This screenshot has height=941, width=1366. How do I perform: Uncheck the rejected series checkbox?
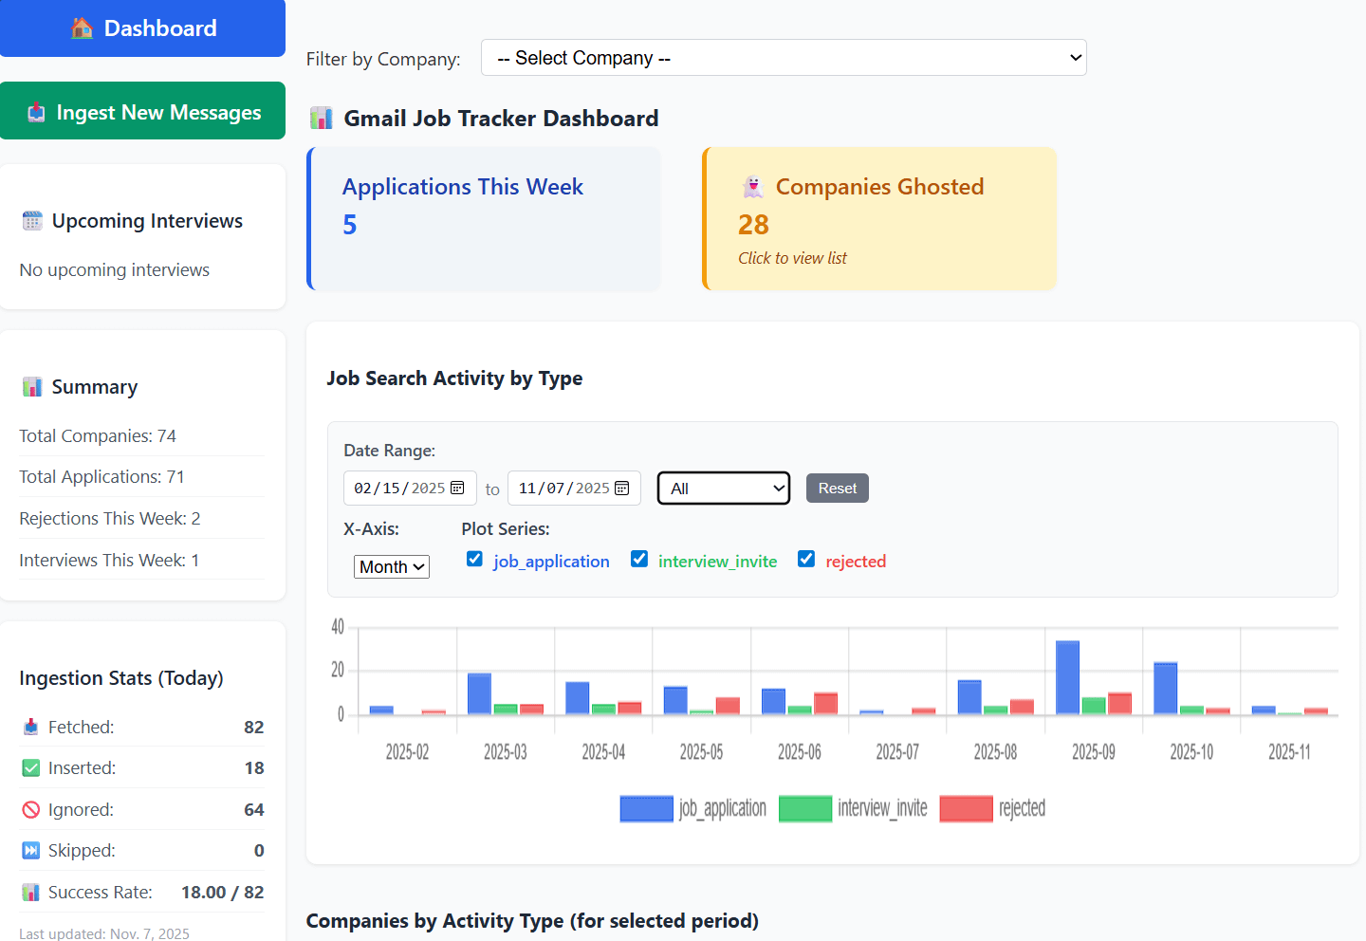coord(806,560)
